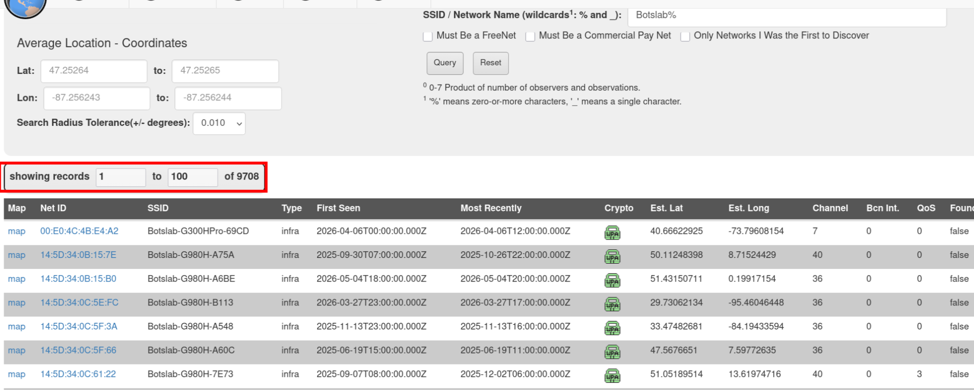The height and width of the screenshot is (390, 974).
Task: Open map link for Botslab-G980H-A548 row
Action: [16, 327]
